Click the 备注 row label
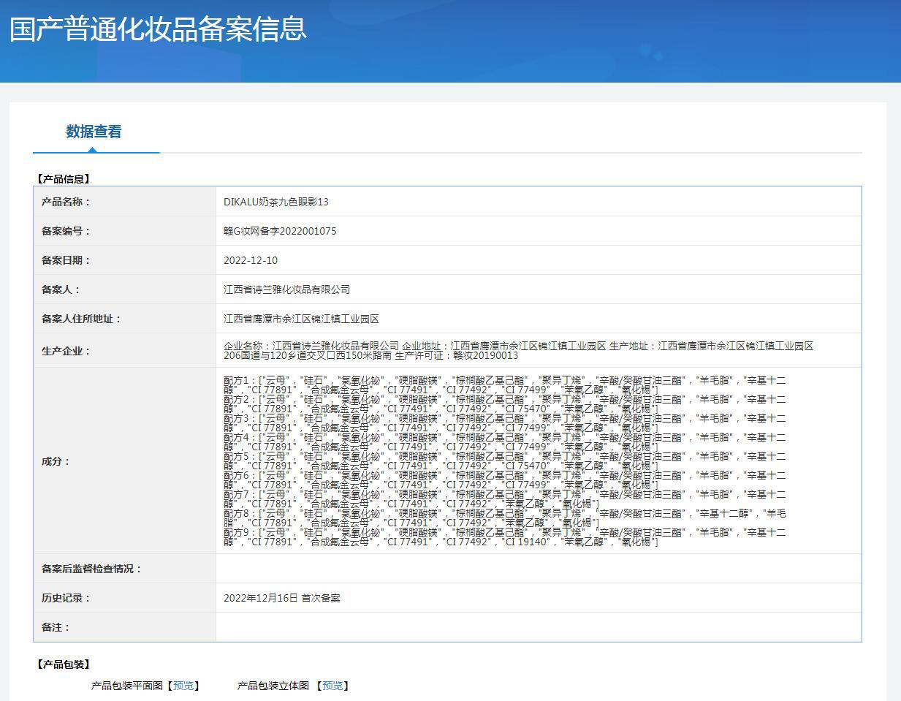This screenshot has width=901, height=701. (56, 627)
